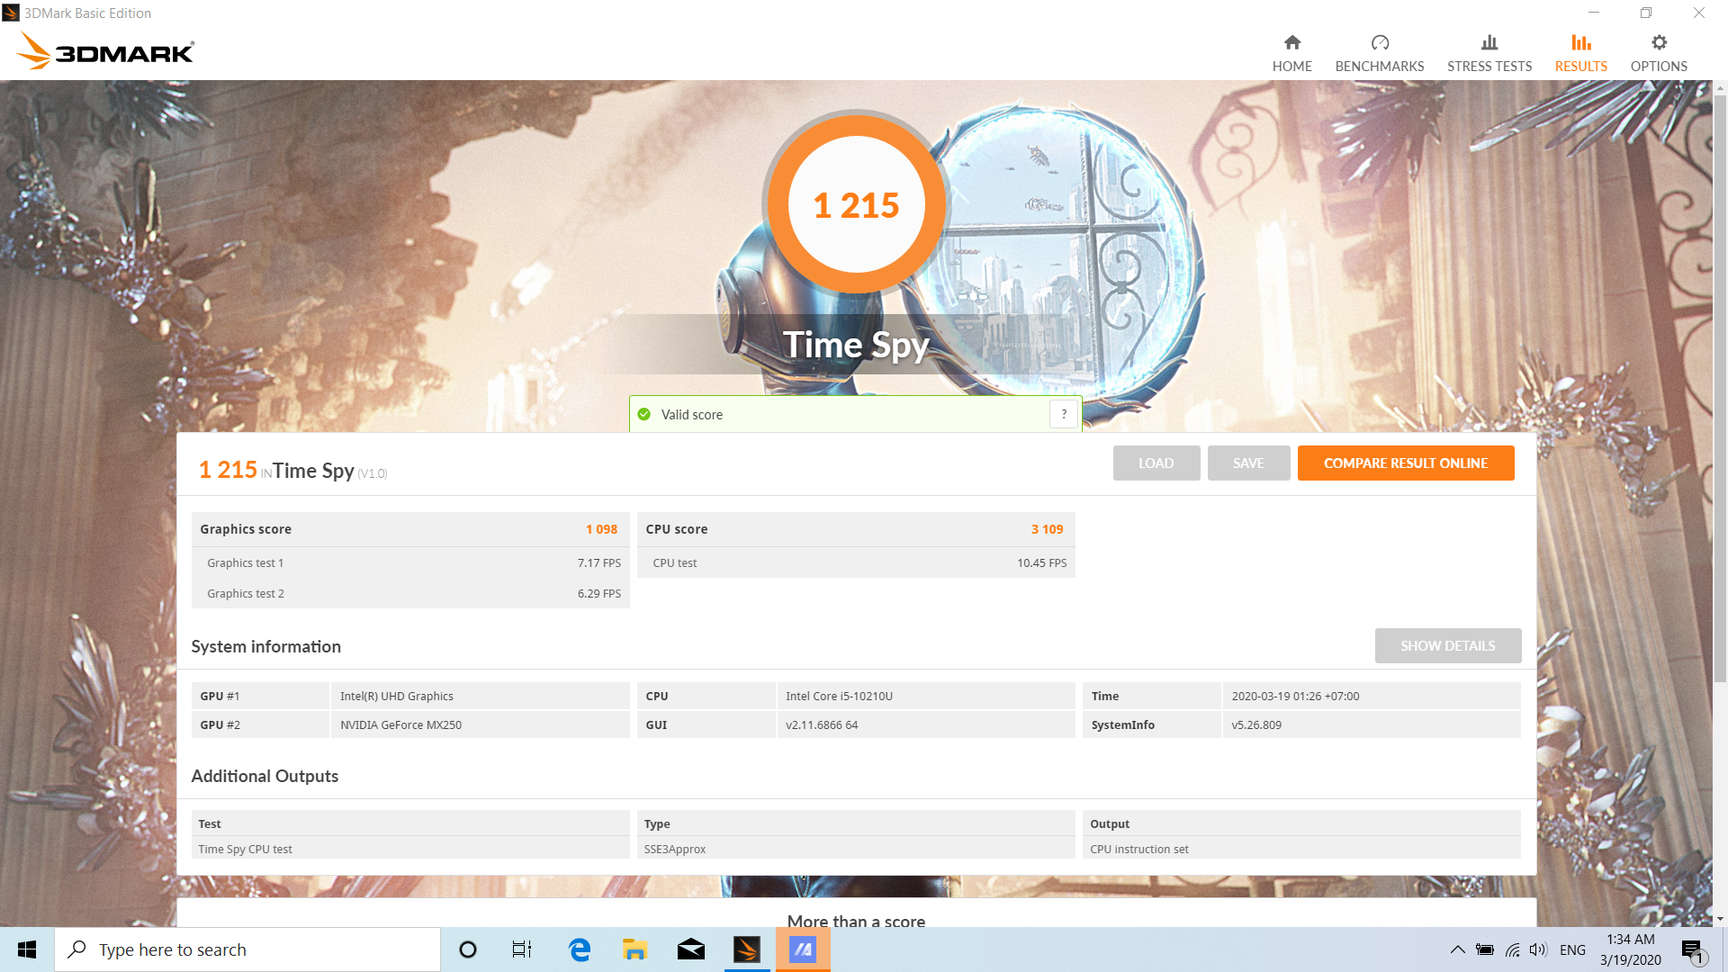This screenshot has width=1728, height=972.
Task: Click the green Valid score checkmark icon
Action: click(x=643, y=415)
